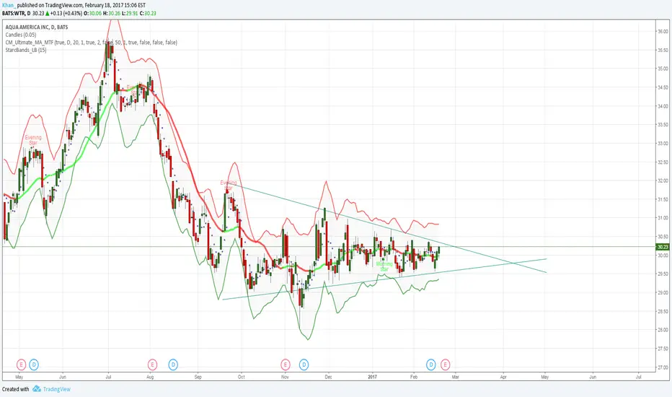Click the dividend D marker in February
The width and height of the screenshot is (672, 397).
pos(430,365)
